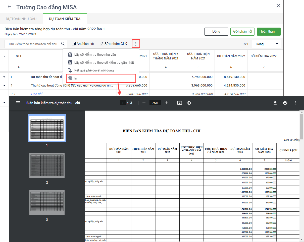Zoom out the PDF with minus icon
The height and width of the screenshot is (242, 304).
144,103
